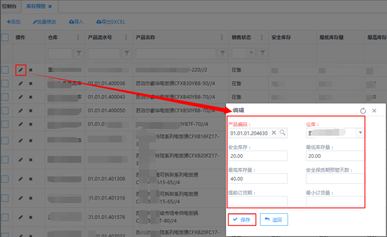Open filter icon under product name column
Image resolution: width=387 pixels, height=237 pixels.
(222, 54)
